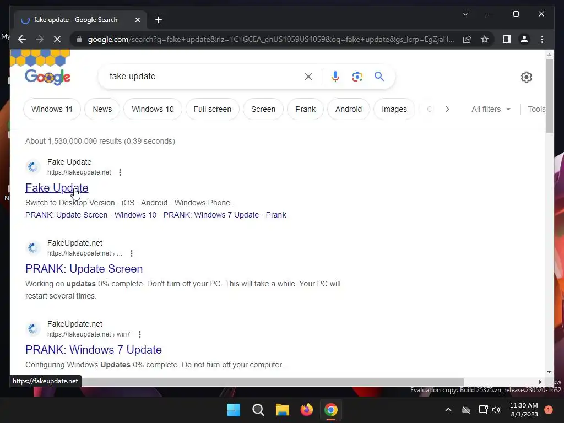Bookmark this tab with the star

coord(485,39)
